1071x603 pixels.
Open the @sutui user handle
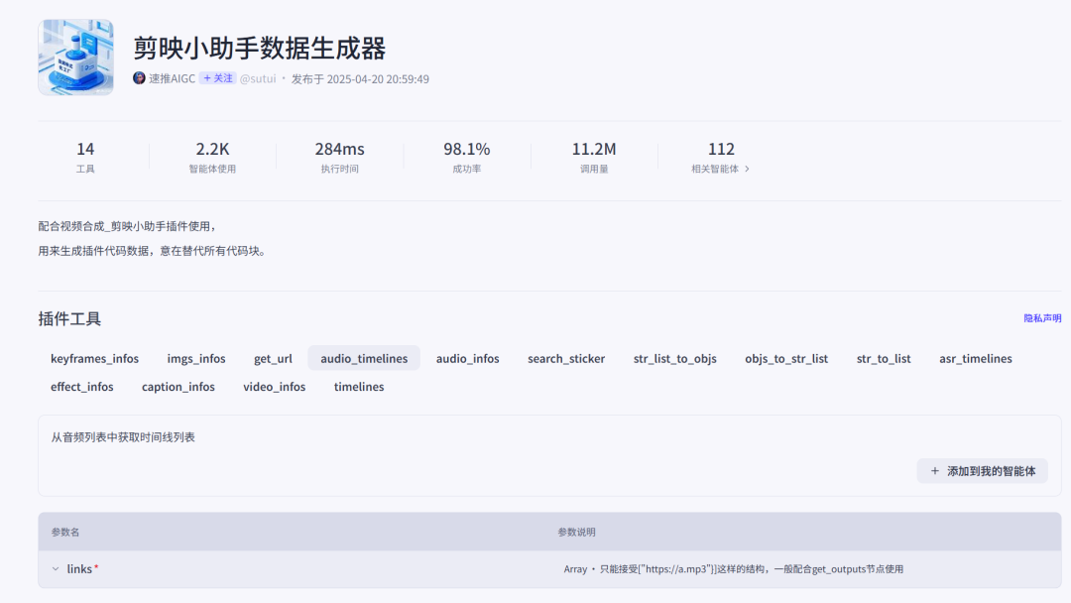258,78
